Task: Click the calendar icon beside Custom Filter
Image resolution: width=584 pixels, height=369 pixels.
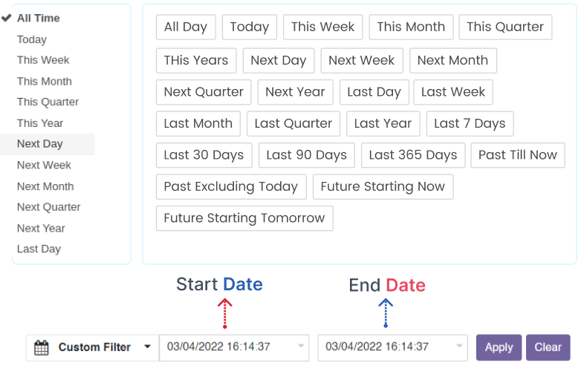Action: click(42, 347)
